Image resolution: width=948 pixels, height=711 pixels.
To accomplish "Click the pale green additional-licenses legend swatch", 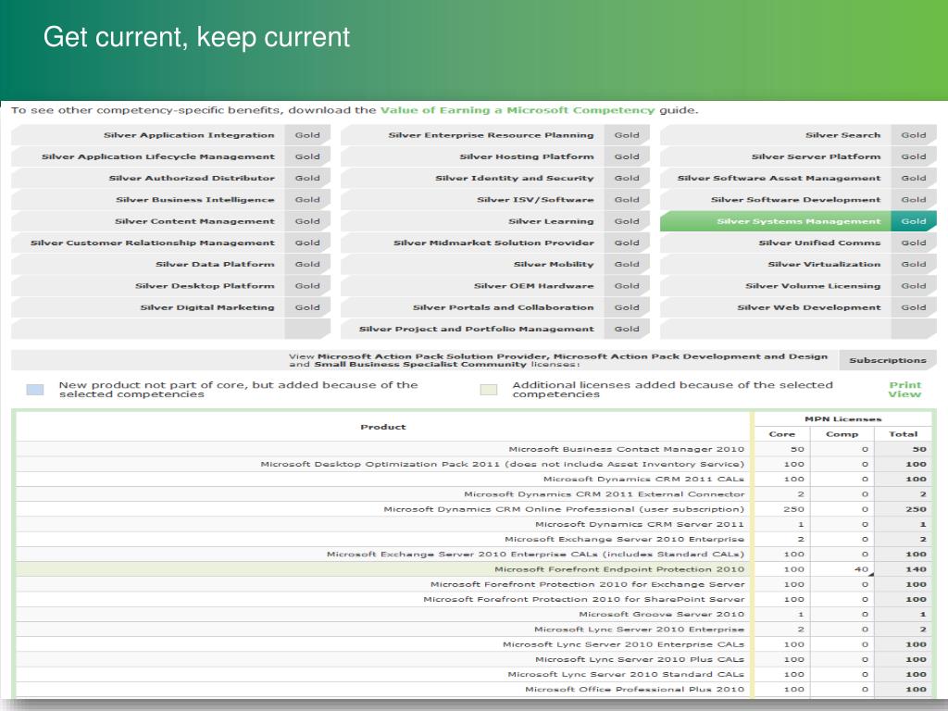I will (x=489, y=390).
